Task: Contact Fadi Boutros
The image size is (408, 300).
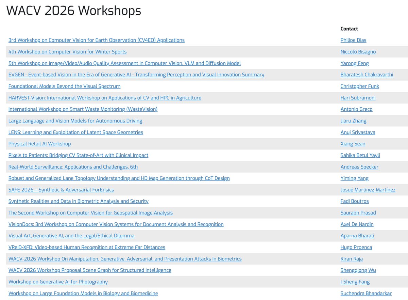Action: [355, 201]
